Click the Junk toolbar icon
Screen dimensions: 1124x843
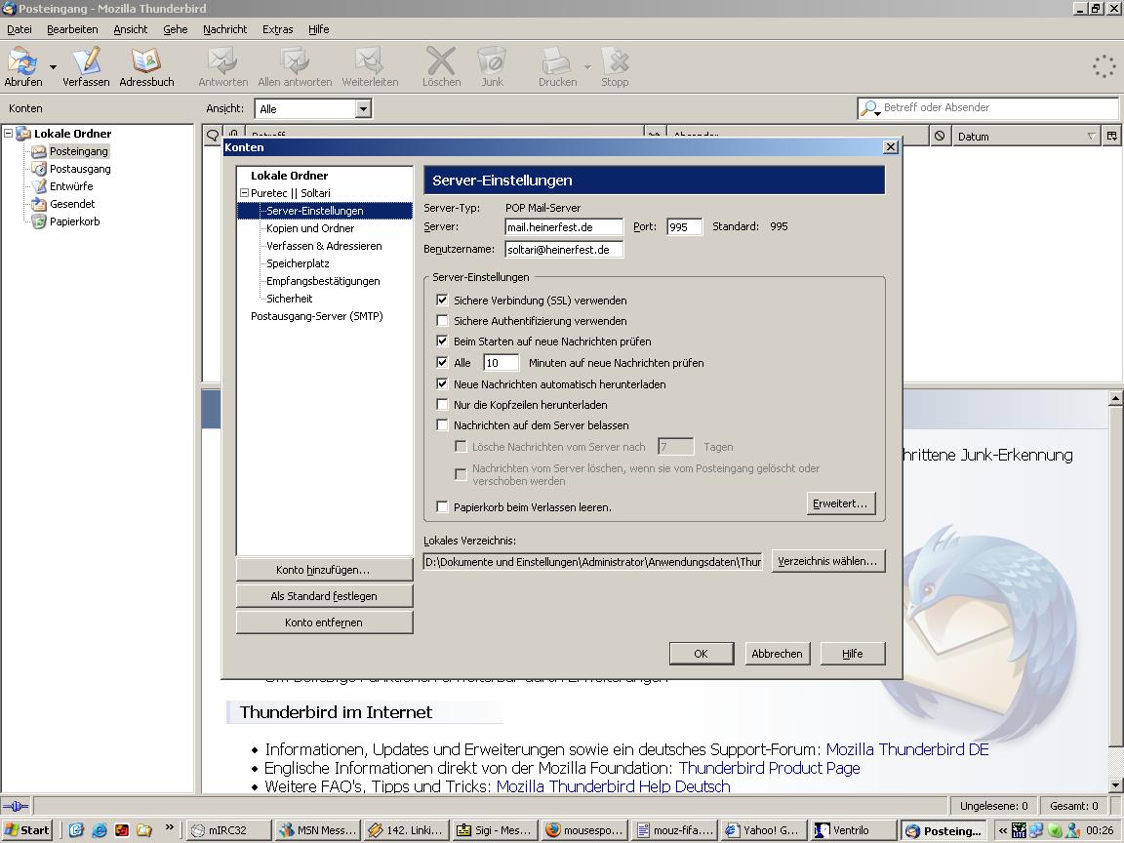[492, 60]
